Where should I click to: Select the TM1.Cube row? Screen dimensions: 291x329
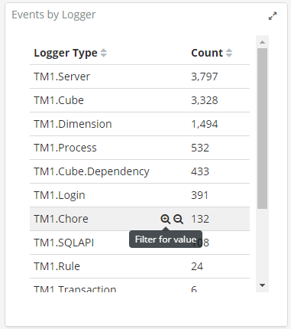tap(140, 100)
